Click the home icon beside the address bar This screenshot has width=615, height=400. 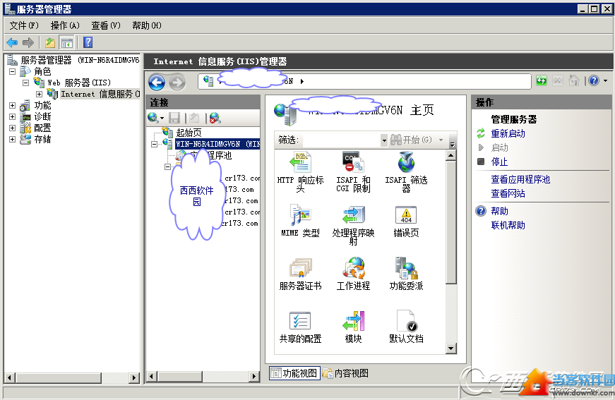tap(574, 80)
